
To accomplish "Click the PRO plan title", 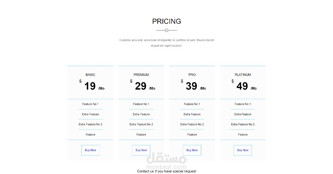I will (x=192, y=75).
